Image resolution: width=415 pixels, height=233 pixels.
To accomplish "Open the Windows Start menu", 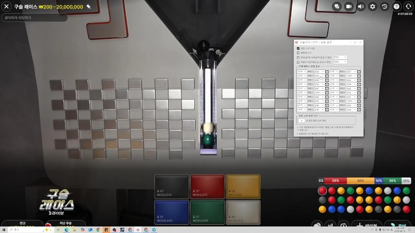I will (x=4, y=230).
